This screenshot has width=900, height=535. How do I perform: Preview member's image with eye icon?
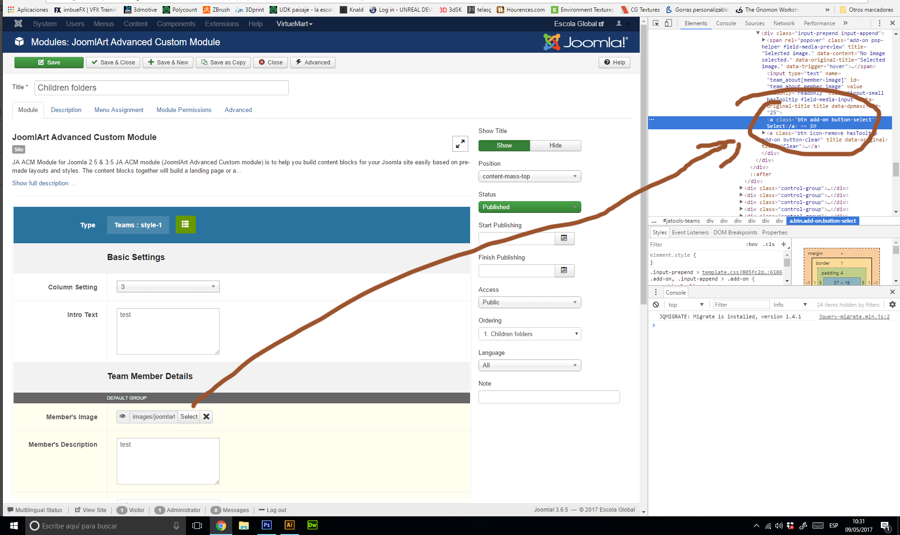tap(123, 416)
